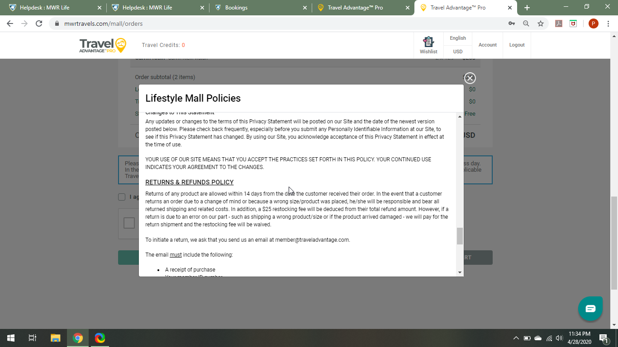Open the Chrome three-dot menu
618x347 pixels.
(608, 23)
